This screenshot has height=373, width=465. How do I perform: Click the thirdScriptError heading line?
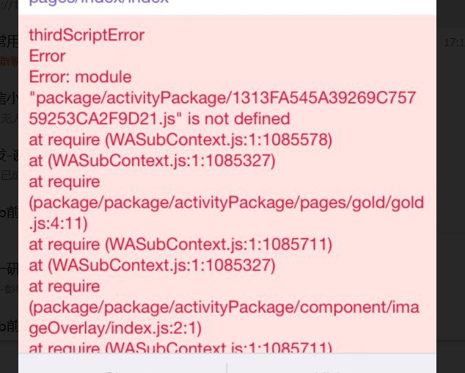click(87, 35)
